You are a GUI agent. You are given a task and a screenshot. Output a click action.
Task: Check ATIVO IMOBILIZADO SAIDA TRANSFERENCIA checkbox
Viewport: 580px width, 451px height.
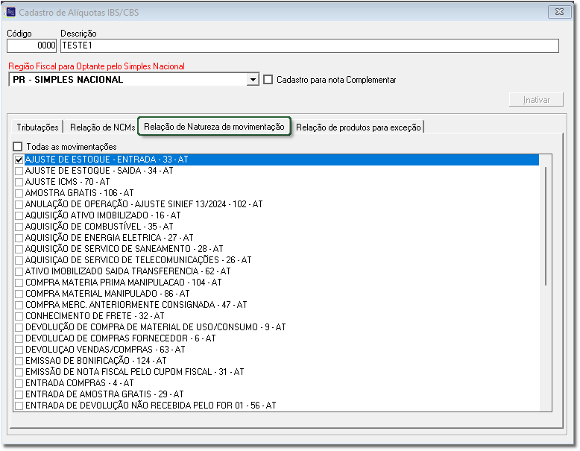pos(19,271)
